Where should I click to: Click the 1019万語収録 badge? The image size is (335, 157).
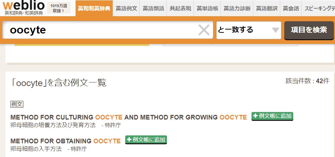tap(59, 8)
